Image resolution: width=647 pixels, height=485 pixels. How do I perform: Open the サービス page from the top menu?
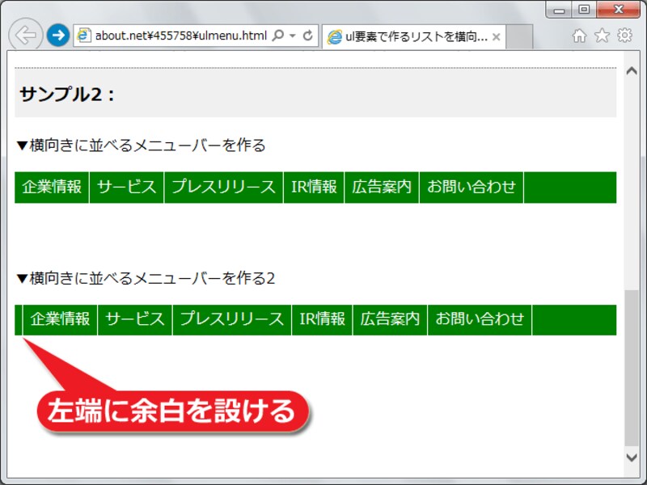[x=126, y=186]
